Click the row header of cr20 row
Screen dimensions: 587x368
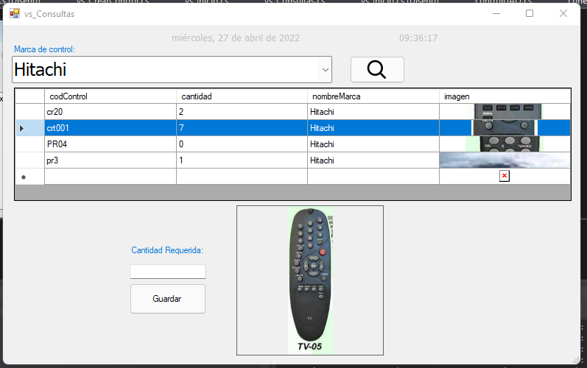coord(29,112)
